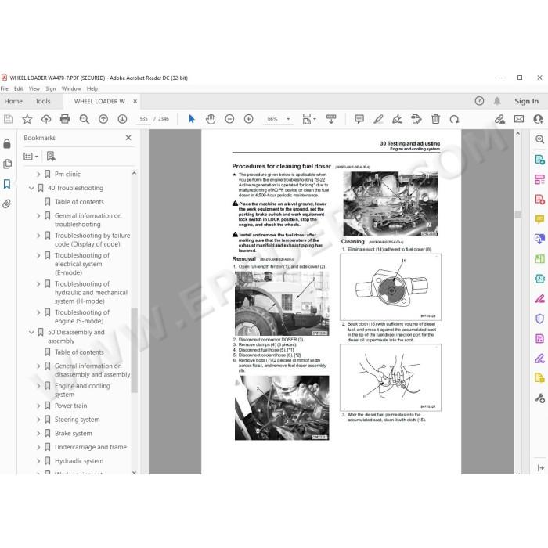
Task: Click the Zoom out minus icon
Action: (229, 119)
